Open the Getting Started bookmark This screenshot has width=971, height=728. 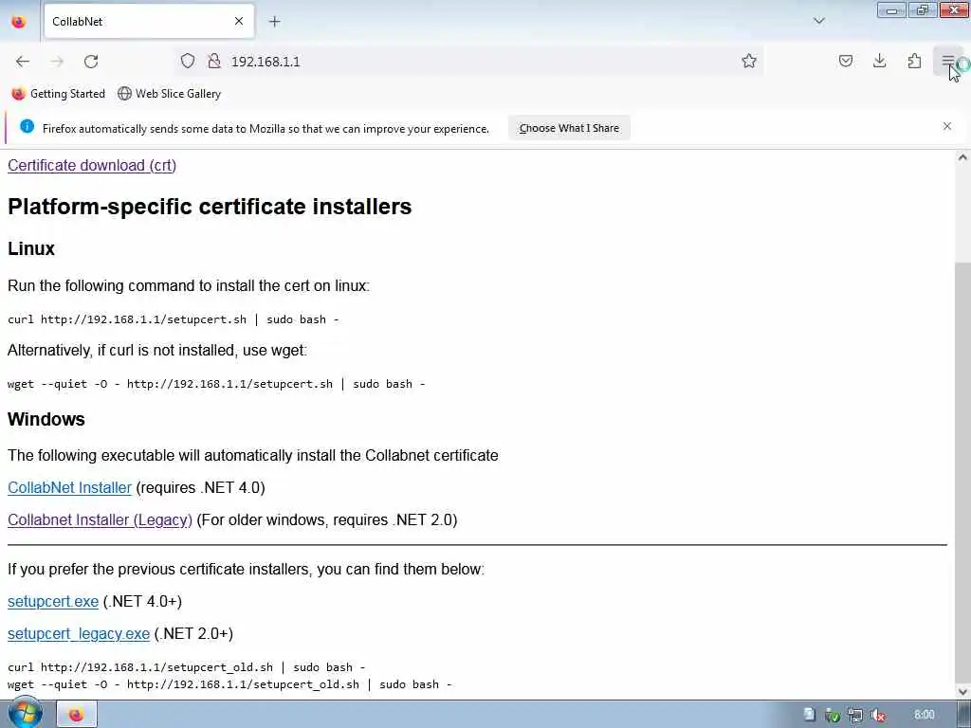58,94
